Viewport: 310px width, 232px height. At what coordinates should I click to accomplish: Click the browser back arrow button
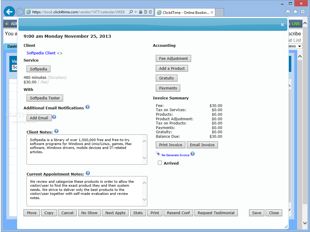(x=9, y=12)
